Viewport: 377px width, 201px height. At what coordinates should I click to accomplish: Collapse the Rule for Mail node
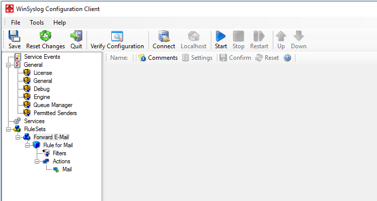click(x=27, y=145)
